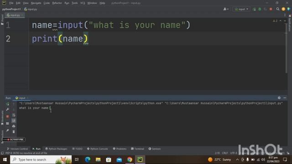Open Version Control tool window

[17, 149]
